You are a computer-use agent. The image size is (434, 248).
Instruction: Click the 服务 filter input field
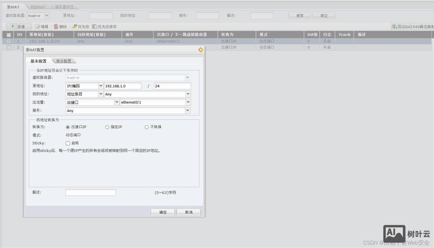point(208,15)
